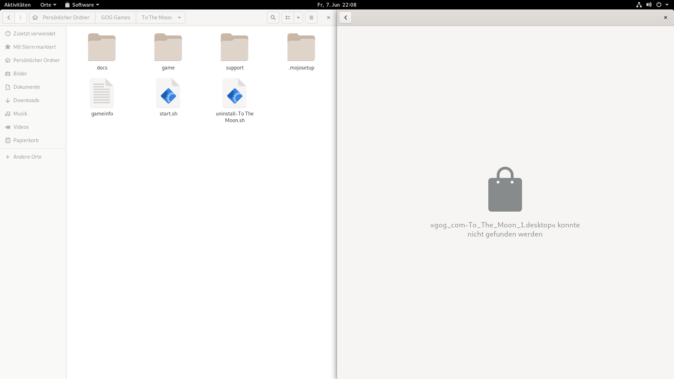Viewport: 674px width, 379px height.
Task: Open system power menu dropdown
Action: (x=667, y=5)
